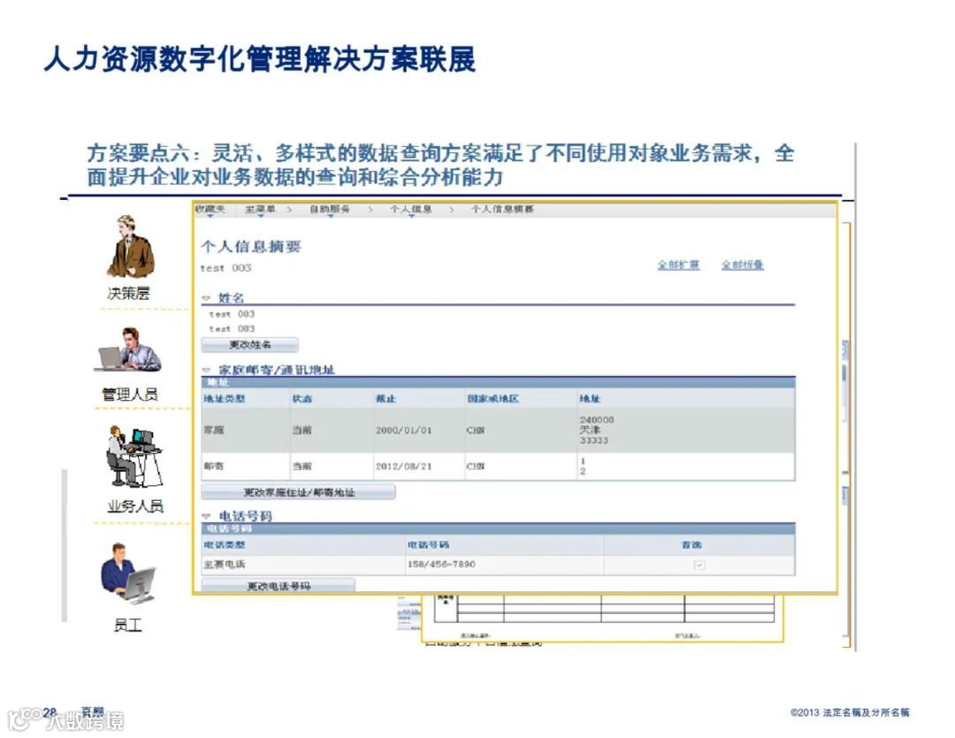Click the vertical scrollbar on the right
This screenshot has height=738, width=955.
pyautogui.click(x=844, y=384)
